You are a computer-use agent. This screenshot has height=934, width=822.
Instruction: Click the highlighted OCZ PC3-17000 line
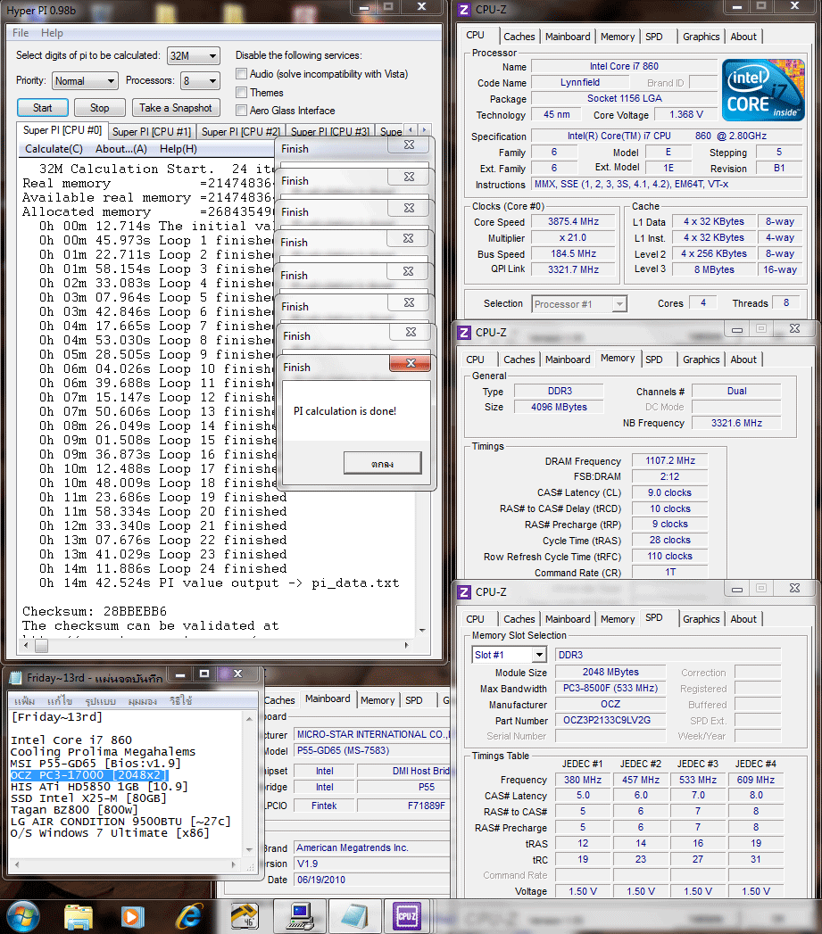coord(89,775)
